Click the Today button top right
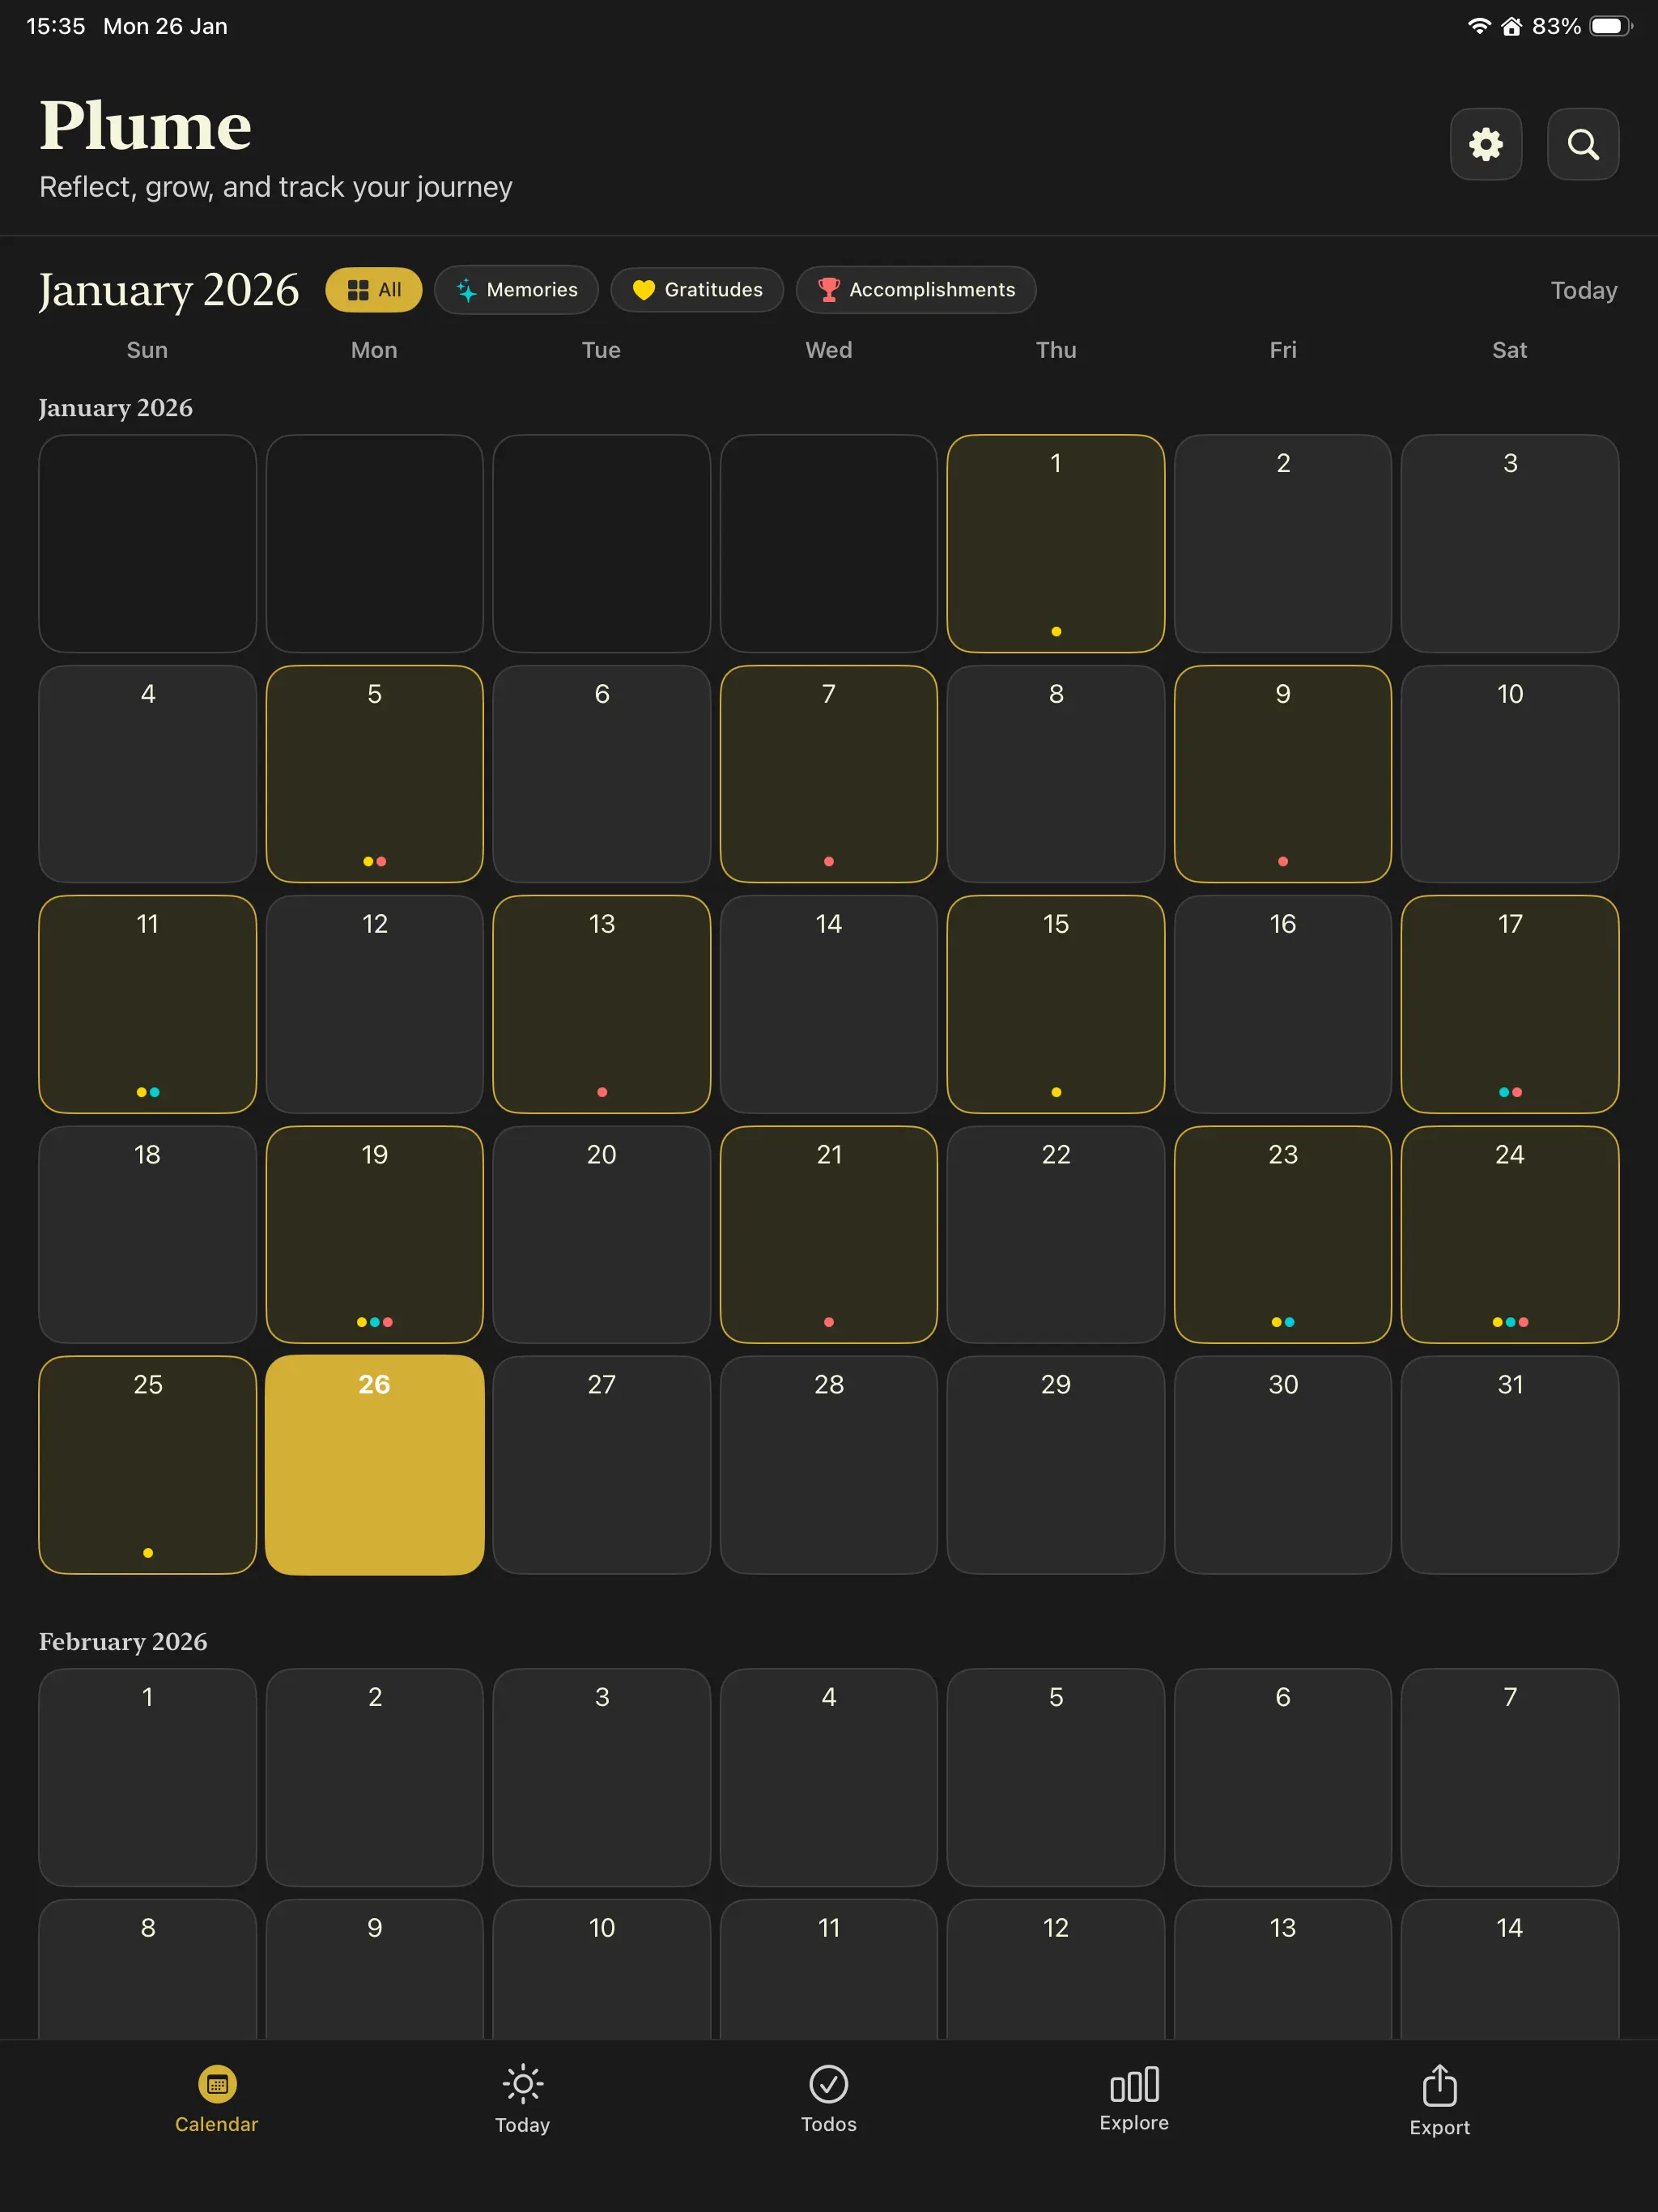Image resolution: width=1658 pixels, height=2212 pixels. (x=1583, y=290)
